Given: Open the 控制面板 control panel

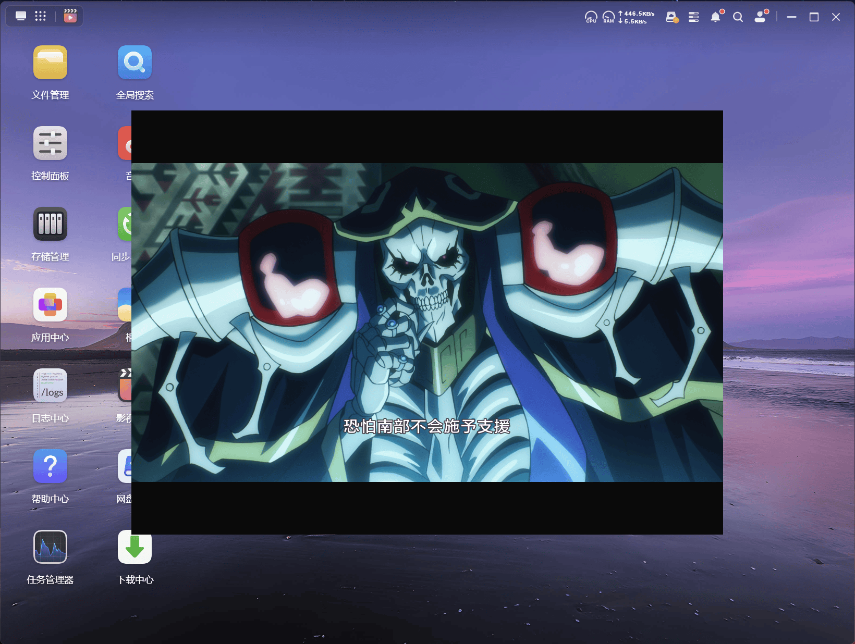Looking at the screenshot, I should 50,143.
